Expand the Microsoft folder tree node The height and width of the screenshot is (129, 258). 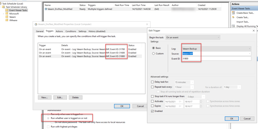3,14
